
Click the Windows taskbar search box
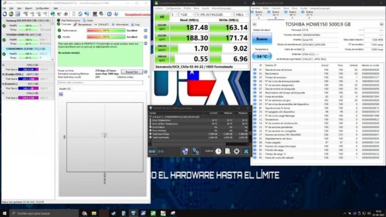pyautogui.click(x=44, y=213)
